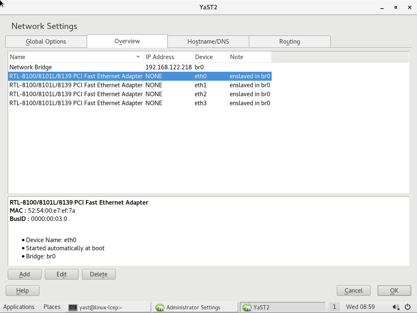Image resolution: width=417 pixels, height=313 pixels.
Task: Delete the selected network device
Action: [99, 274]
